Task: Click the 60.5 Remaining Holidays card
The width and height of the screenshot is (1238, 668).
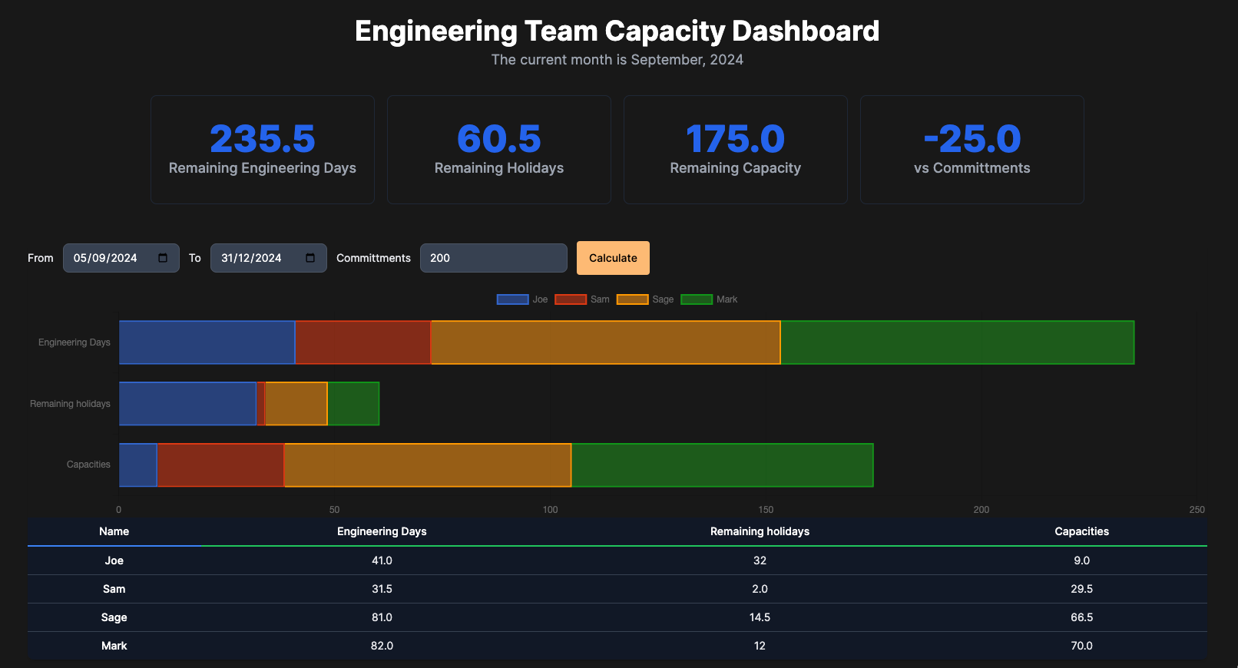Action: [499, 150]
